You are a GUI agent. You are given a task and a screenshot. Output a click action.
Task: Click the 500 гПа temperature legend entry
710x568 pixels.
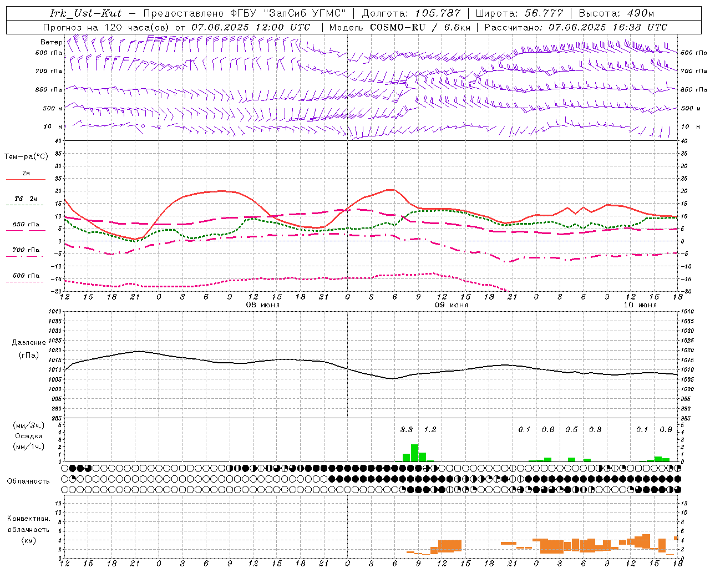26,276
